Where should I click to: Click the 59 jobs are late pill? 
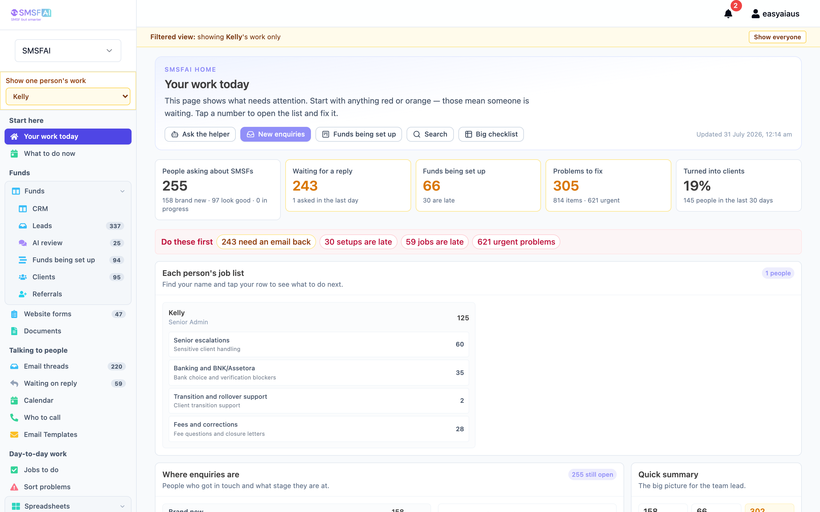point(435,242)
